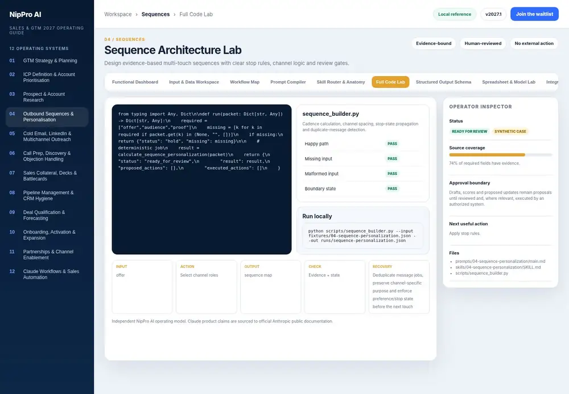Open Sales Collateral, Decks & Battlecards
569x394 pixels.
tap(47, 176)
